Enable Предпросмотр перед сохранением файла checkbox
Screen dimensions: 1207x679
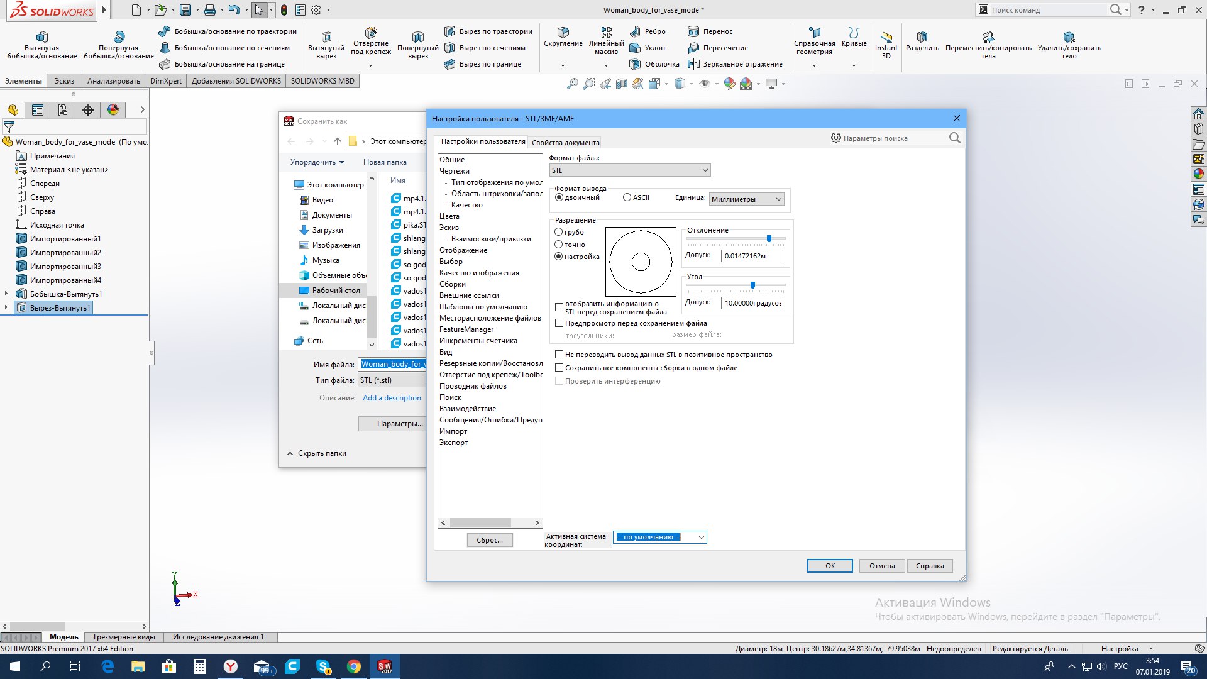coord(559,323)
